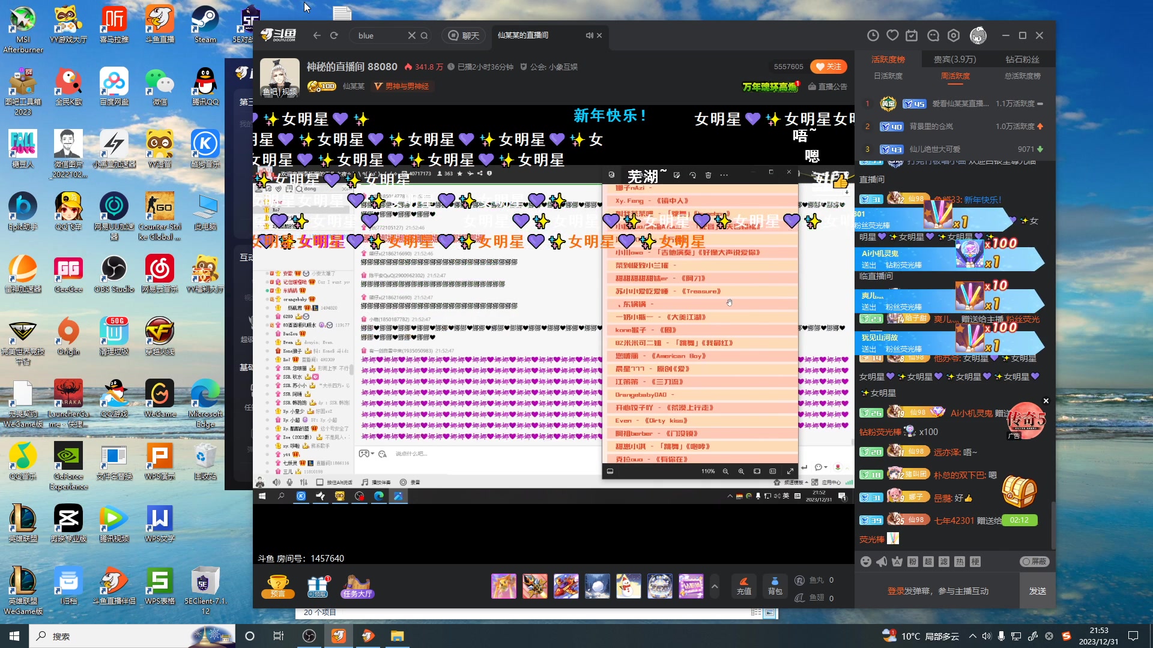The height and width of the screenshot is (648, 1153).
Task: Select the 日活跃度 sub-tab
Action: (888, 76)
